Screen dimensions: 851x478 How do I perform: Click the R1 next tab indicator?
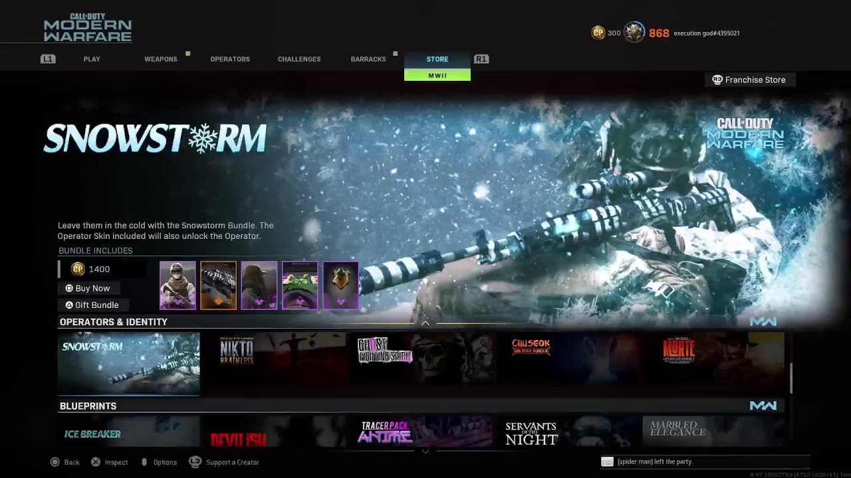[481, 59]
